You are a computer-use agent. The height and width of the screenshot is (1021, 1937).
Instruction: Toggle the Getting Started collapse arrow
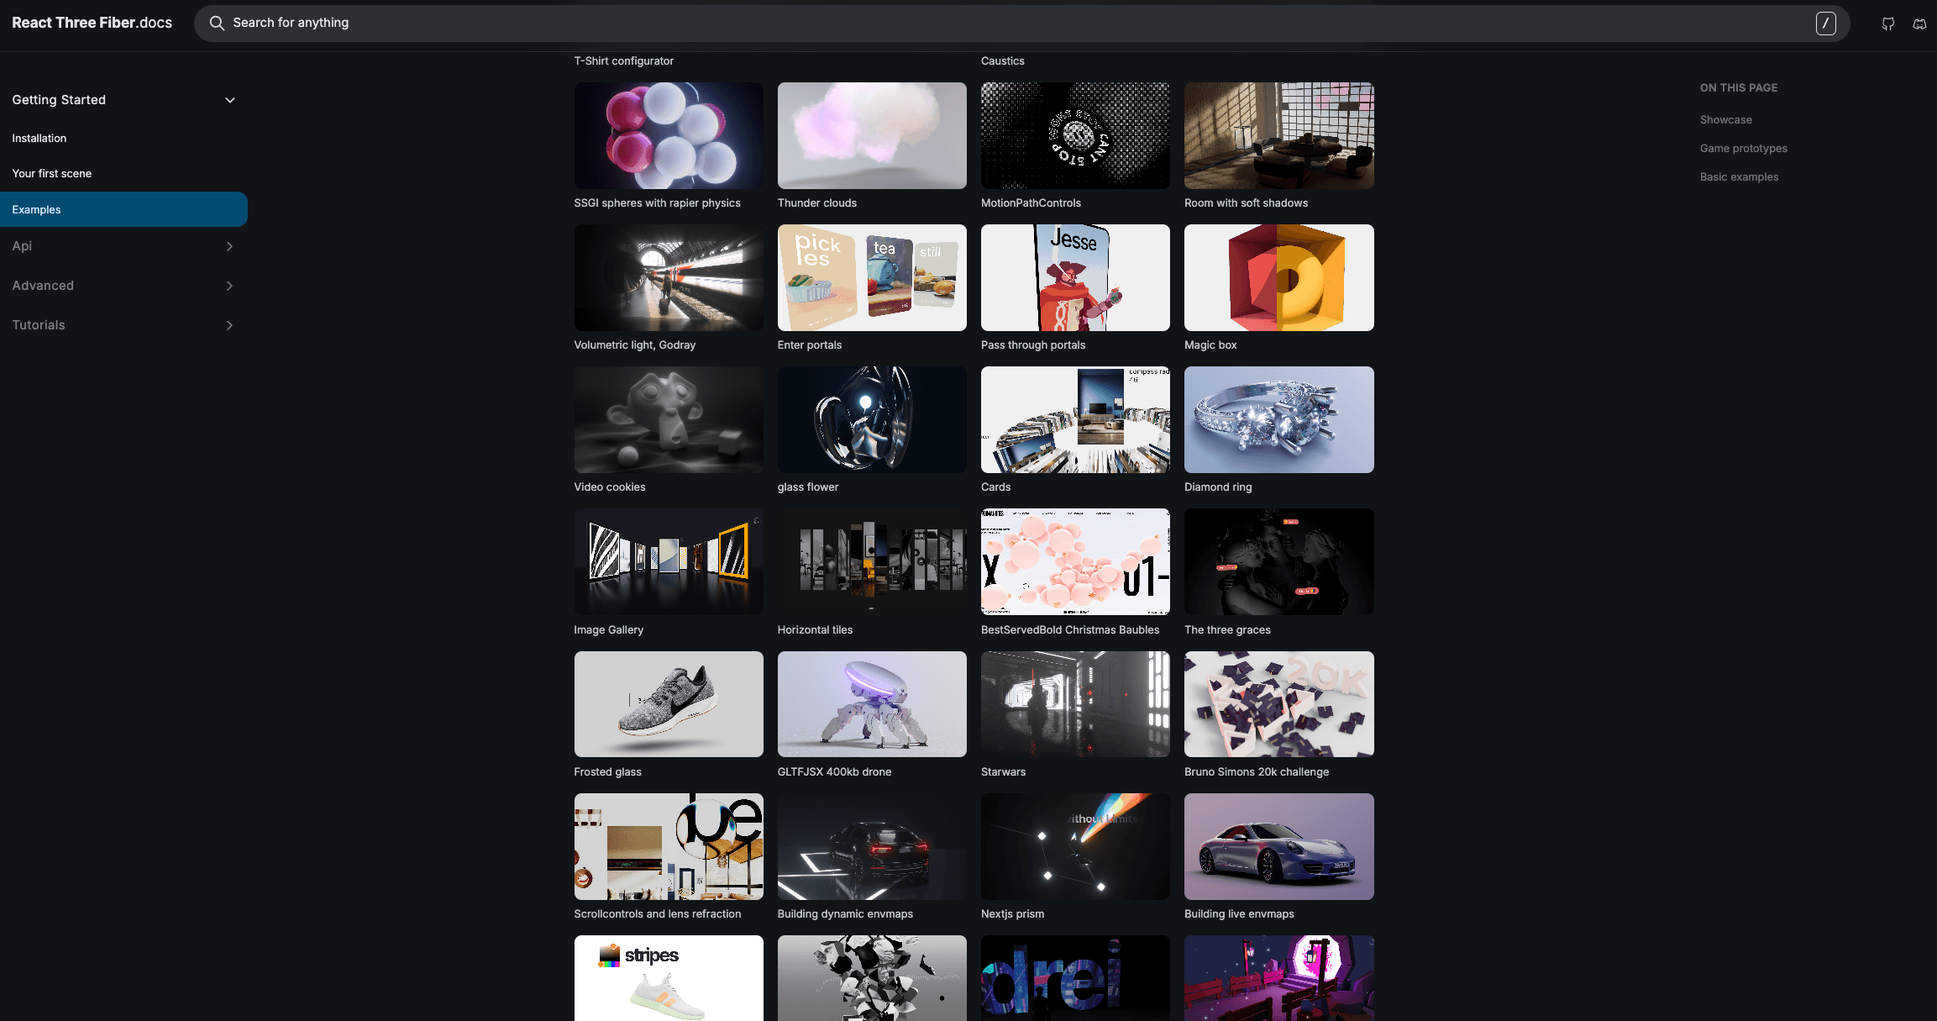click(229, 100)
